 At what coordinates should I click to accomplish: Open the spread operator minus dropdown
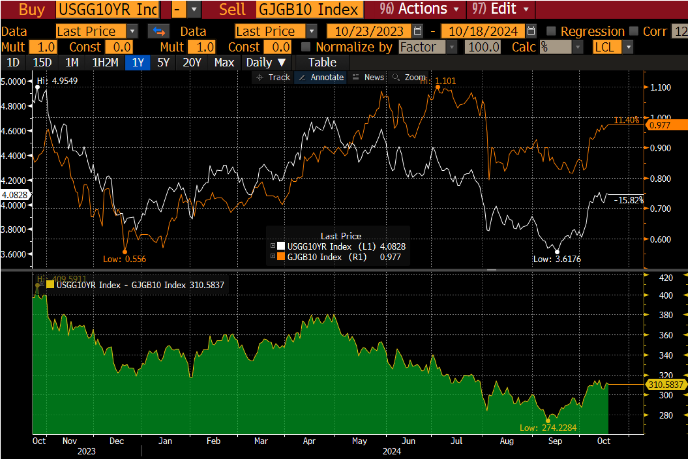(x=194, y=9)
